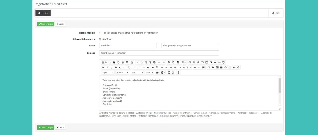The width and height of the screenshot is (318, 135).
Task: Uncheck the Dev Team checkbox
Action: coord(100,39)
